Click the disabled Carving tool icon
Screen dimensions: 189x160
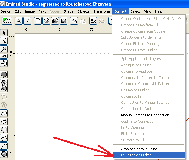pyautogui.click(x=4, y=105)
